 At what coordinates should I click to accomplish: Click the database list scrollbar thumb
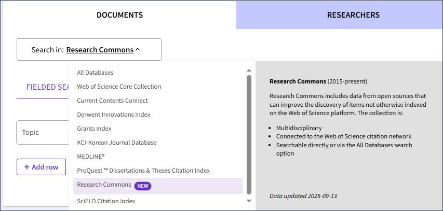tap(249, 135)
